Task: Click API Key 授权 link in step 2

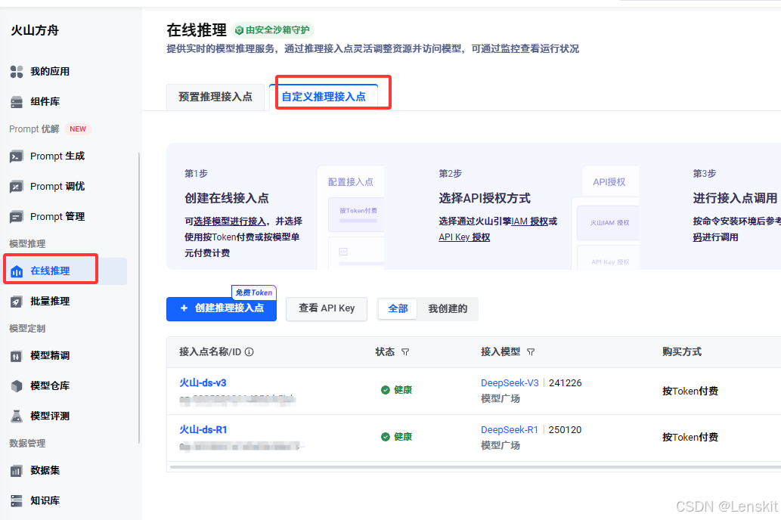Action: [x=464, y=237]
